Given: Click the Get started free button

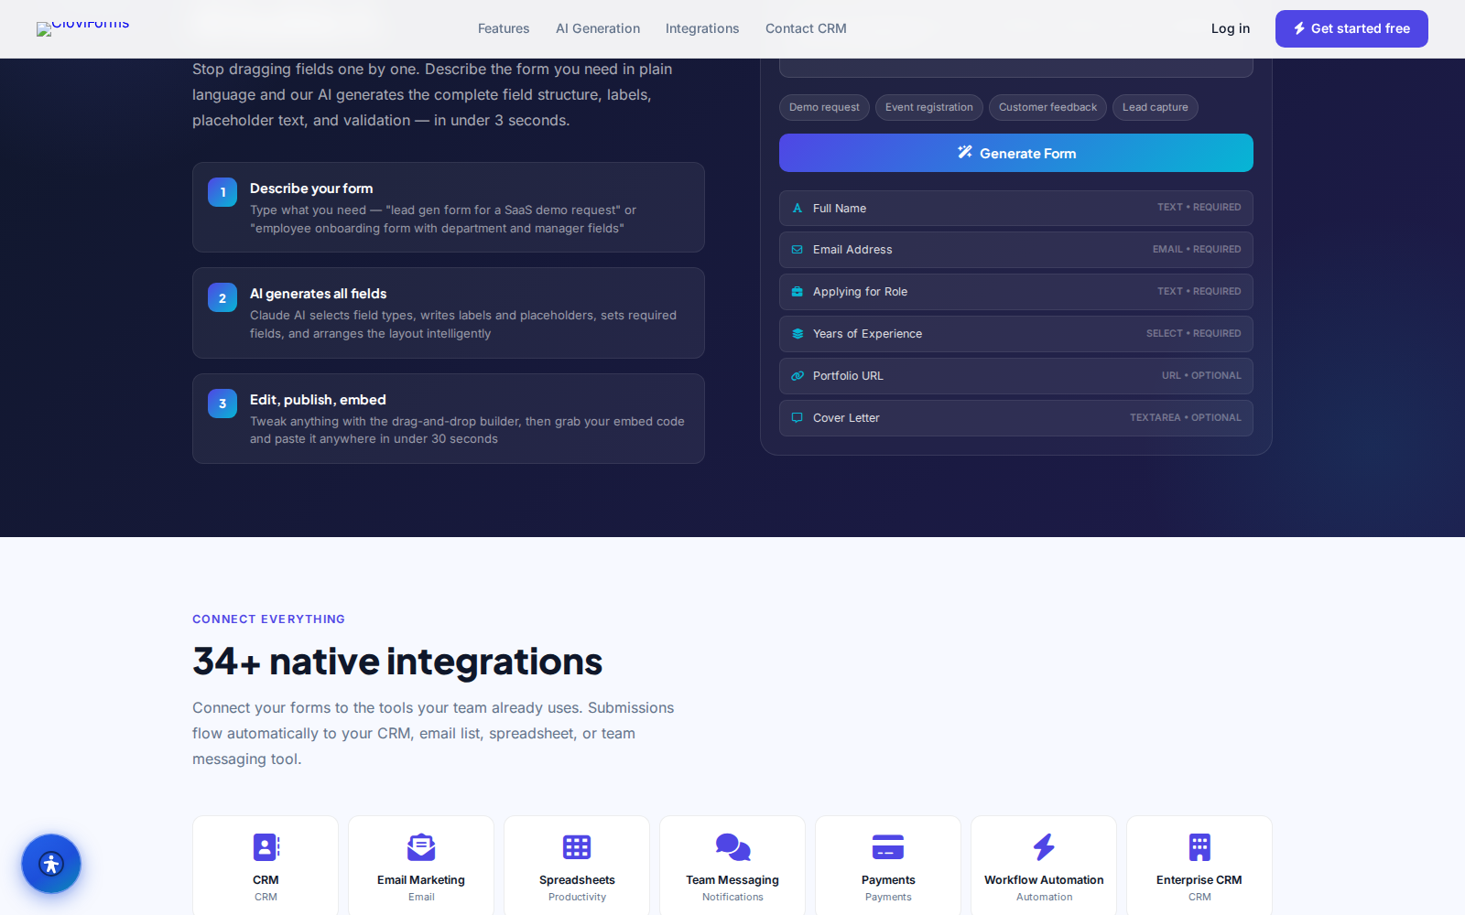Looking at the screenshot, I should click(1351, 28).
